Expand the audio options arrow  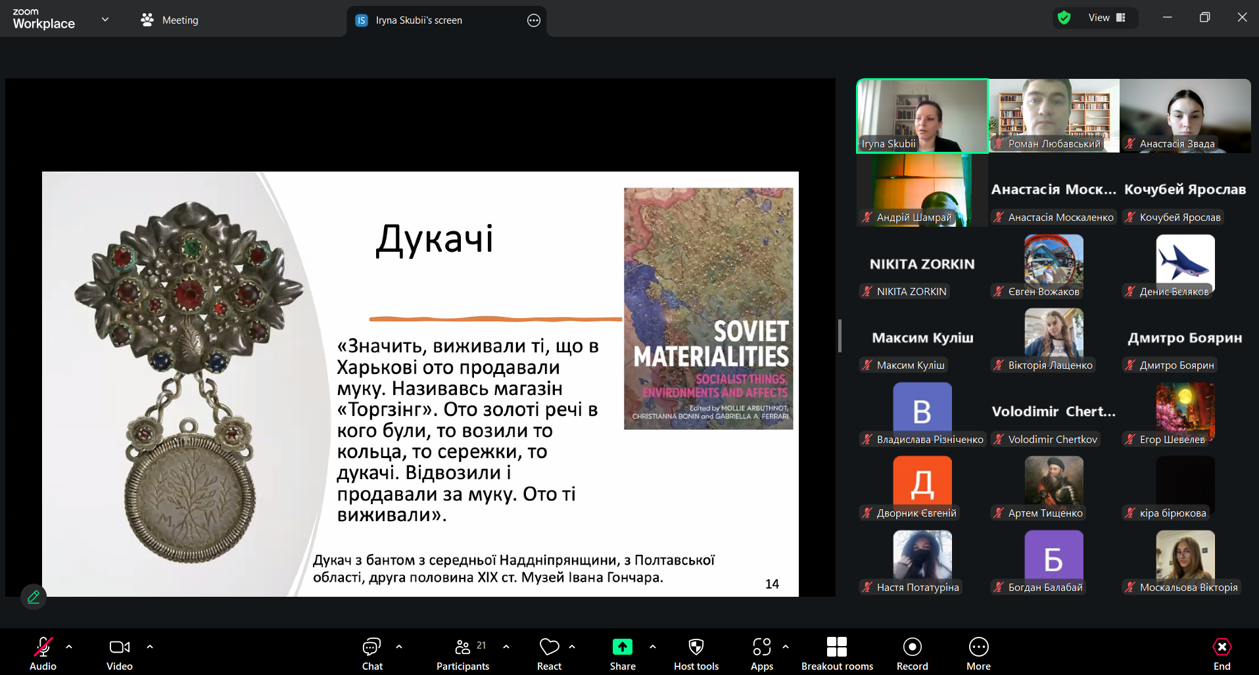[69, 647]
